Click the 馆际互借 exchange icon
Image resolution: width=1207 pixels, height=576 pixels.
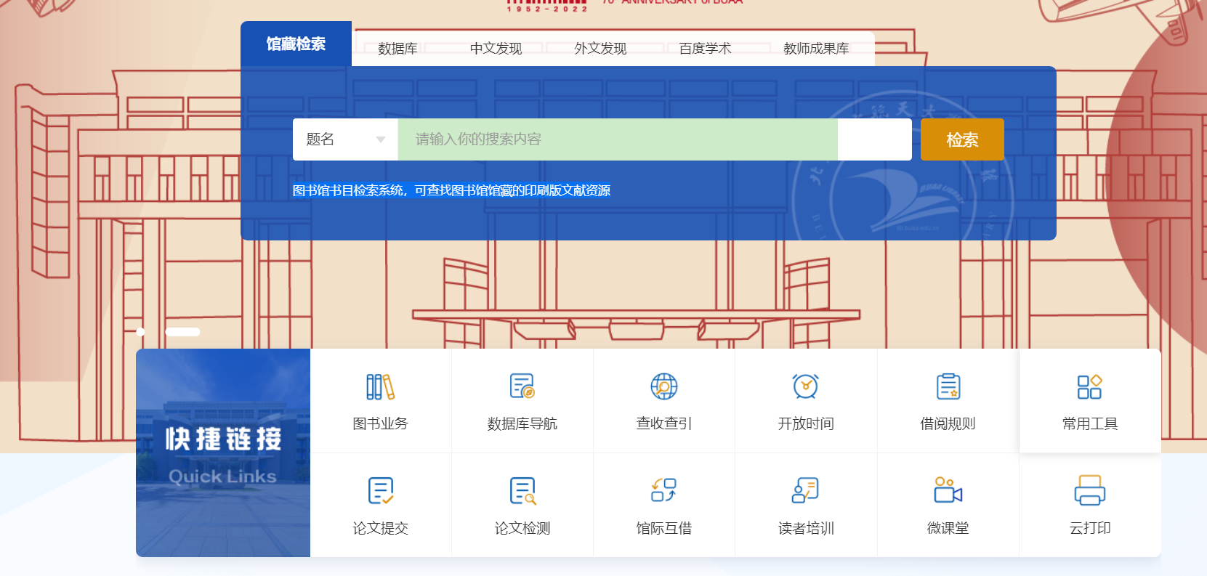(x=663, y=491)
